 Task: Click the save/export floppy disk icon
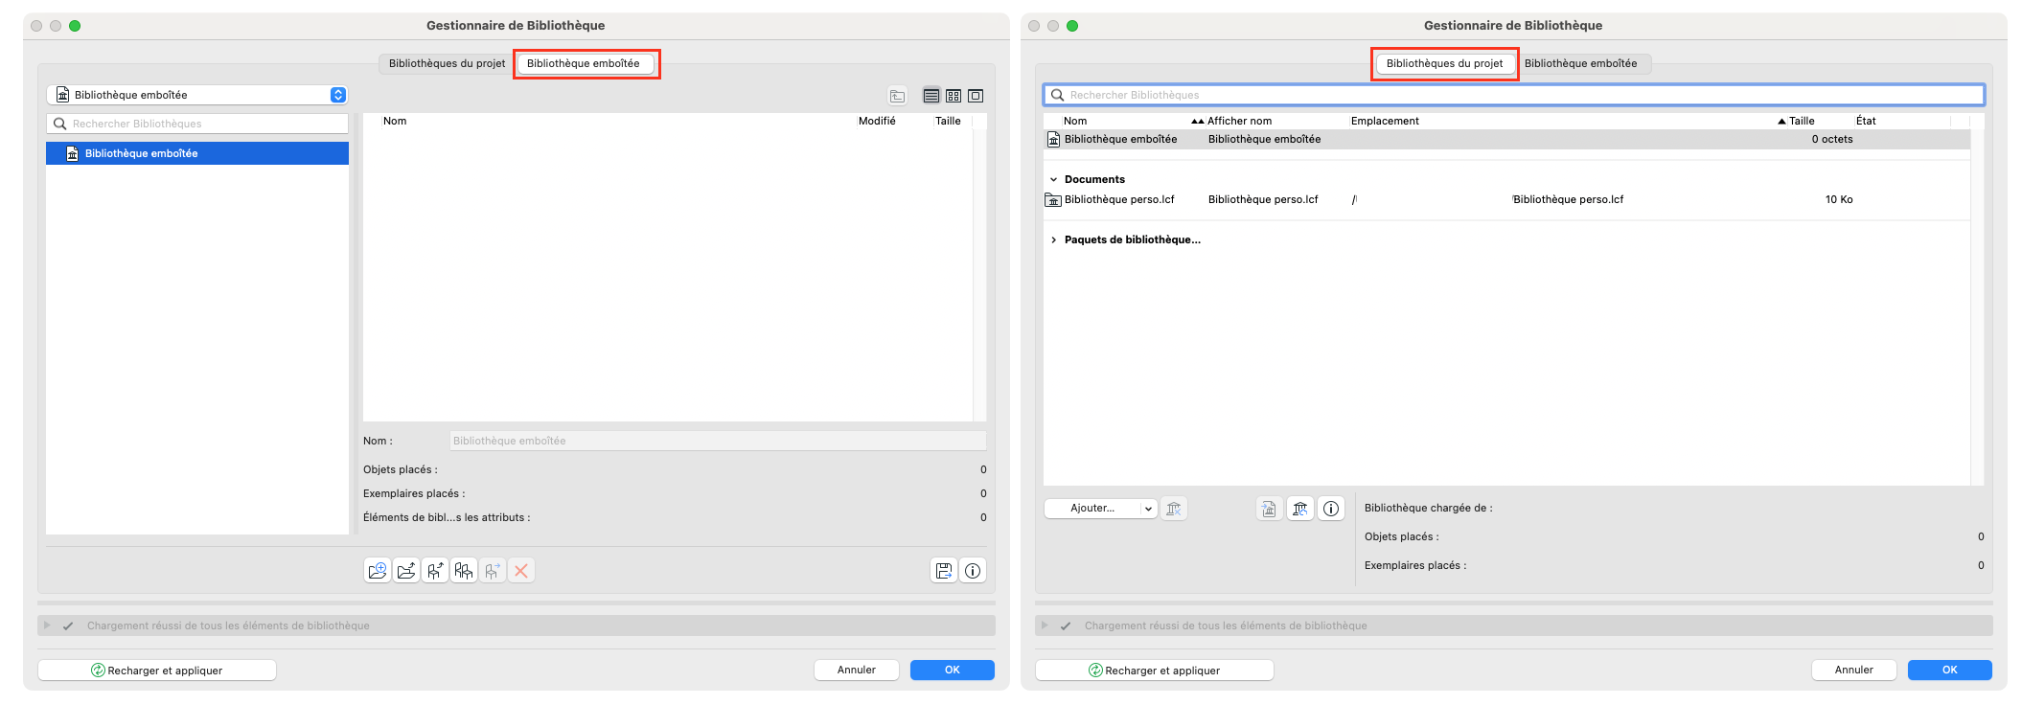(944, 571)
